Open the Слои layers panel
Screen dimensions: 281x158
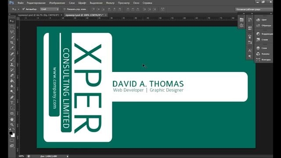pos(262,48)
